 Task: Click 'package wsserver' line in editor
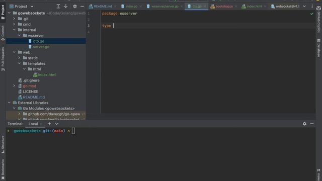(x=120, y=14)
